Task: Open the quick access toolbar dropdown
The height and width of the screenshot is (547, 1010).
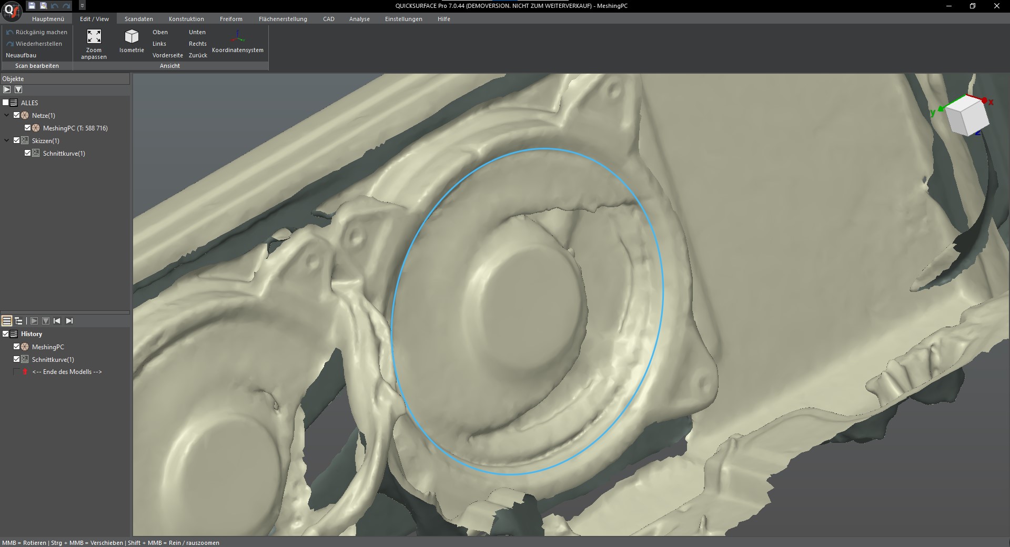Action: tap(82, 6)
